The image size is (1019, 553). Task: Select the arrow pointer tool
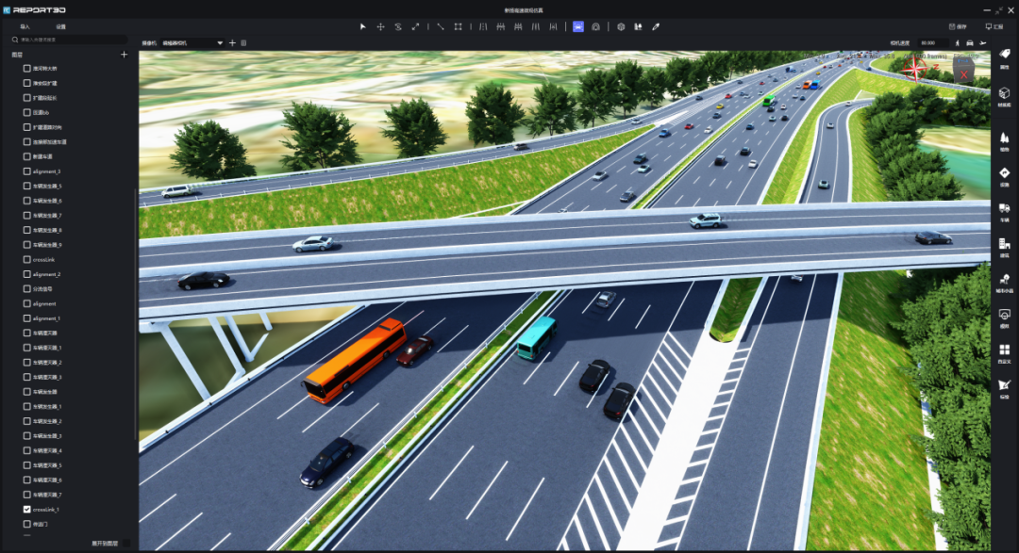tap(362, 26)
